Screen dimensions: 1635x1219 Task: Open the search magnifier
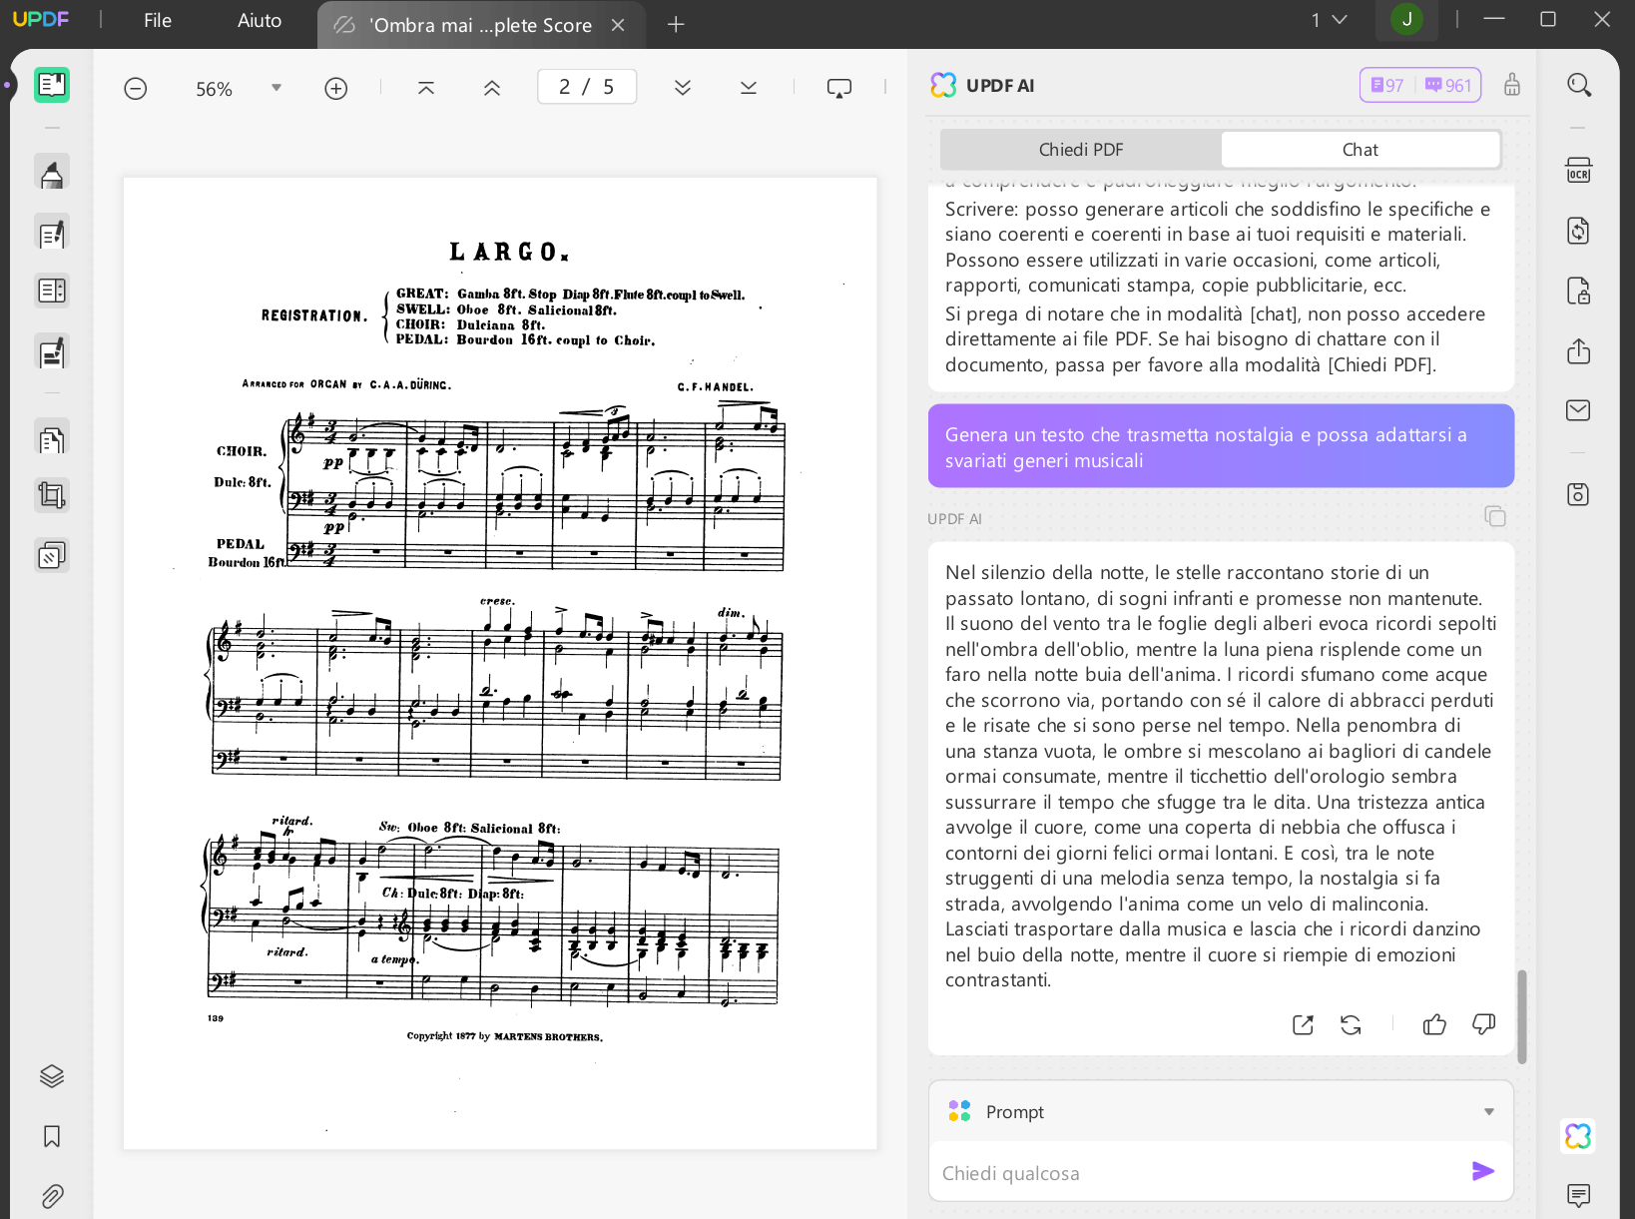(1579, 85)
